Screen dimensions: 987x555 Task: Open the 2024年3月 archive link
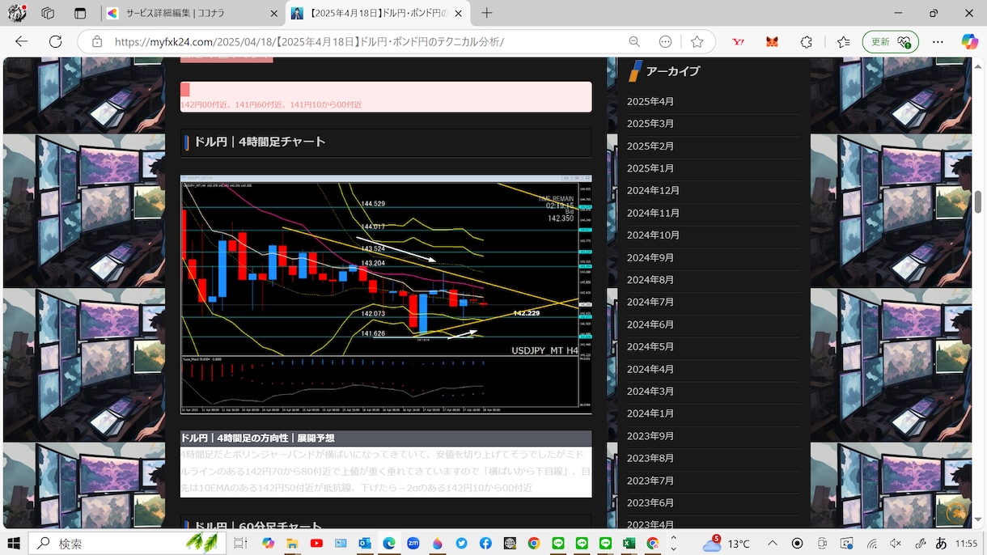tap(650, 392)
